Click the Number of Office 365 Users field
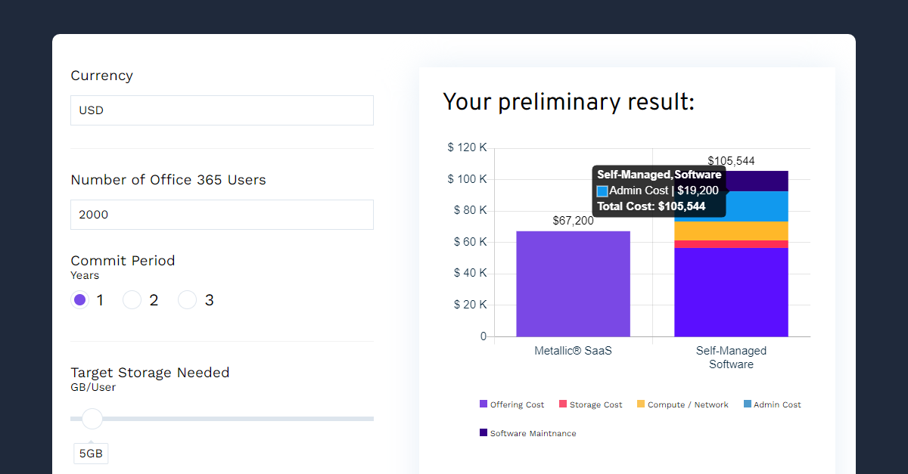 click(222, 215)
